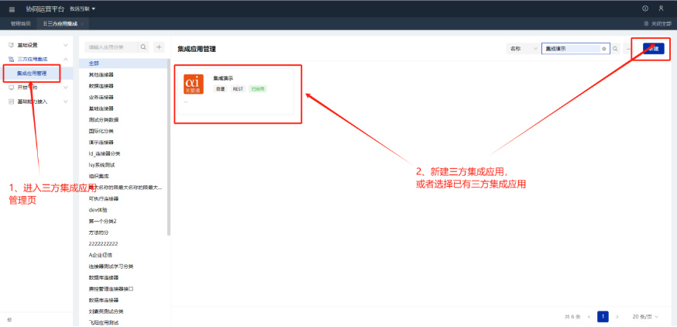Click the category search magnifier icon

coord(144,47)
